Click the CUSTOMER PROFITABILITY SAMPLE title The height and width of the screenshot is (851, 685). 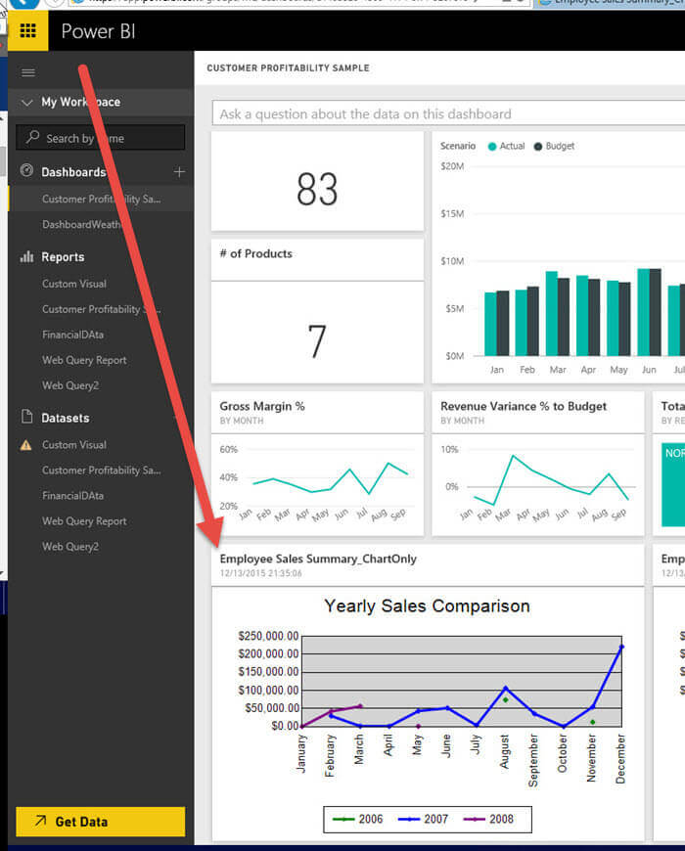click(x=288, y=67)
